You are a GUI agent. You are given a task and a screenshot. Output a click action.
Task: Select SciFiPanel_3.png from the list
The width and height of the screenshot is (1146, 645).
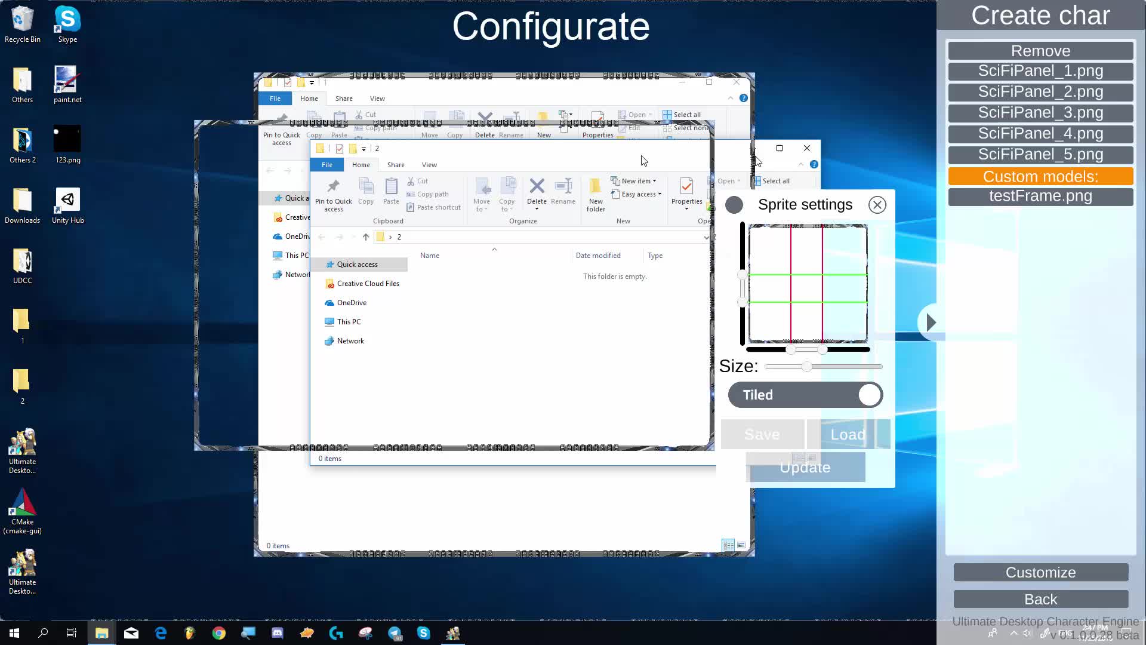1040,113
